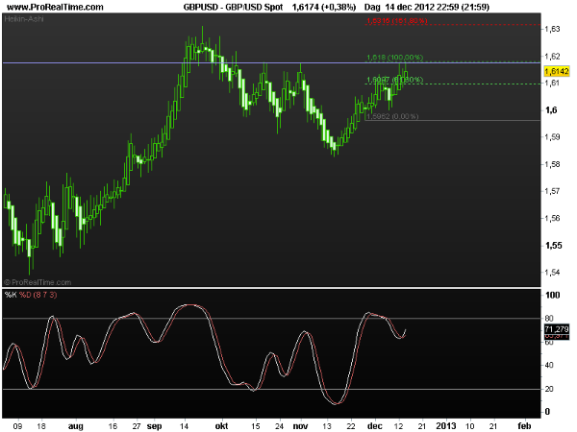Click the 80 level on stochastic axis

coord(549,319)
